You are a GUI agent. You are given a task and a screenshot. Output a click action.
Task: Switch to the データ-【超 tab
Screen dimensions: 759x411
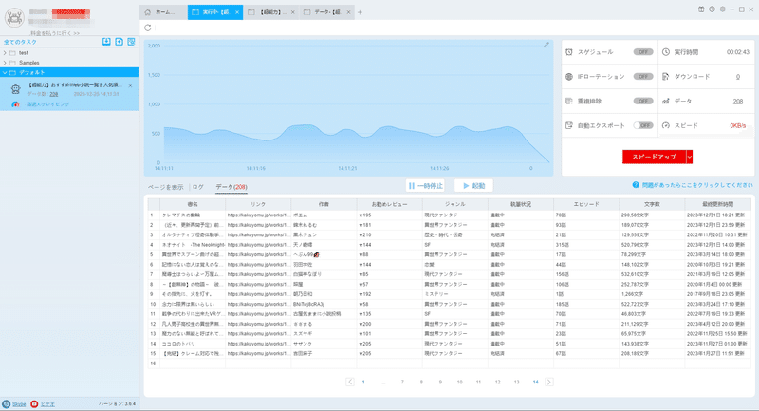326,12
